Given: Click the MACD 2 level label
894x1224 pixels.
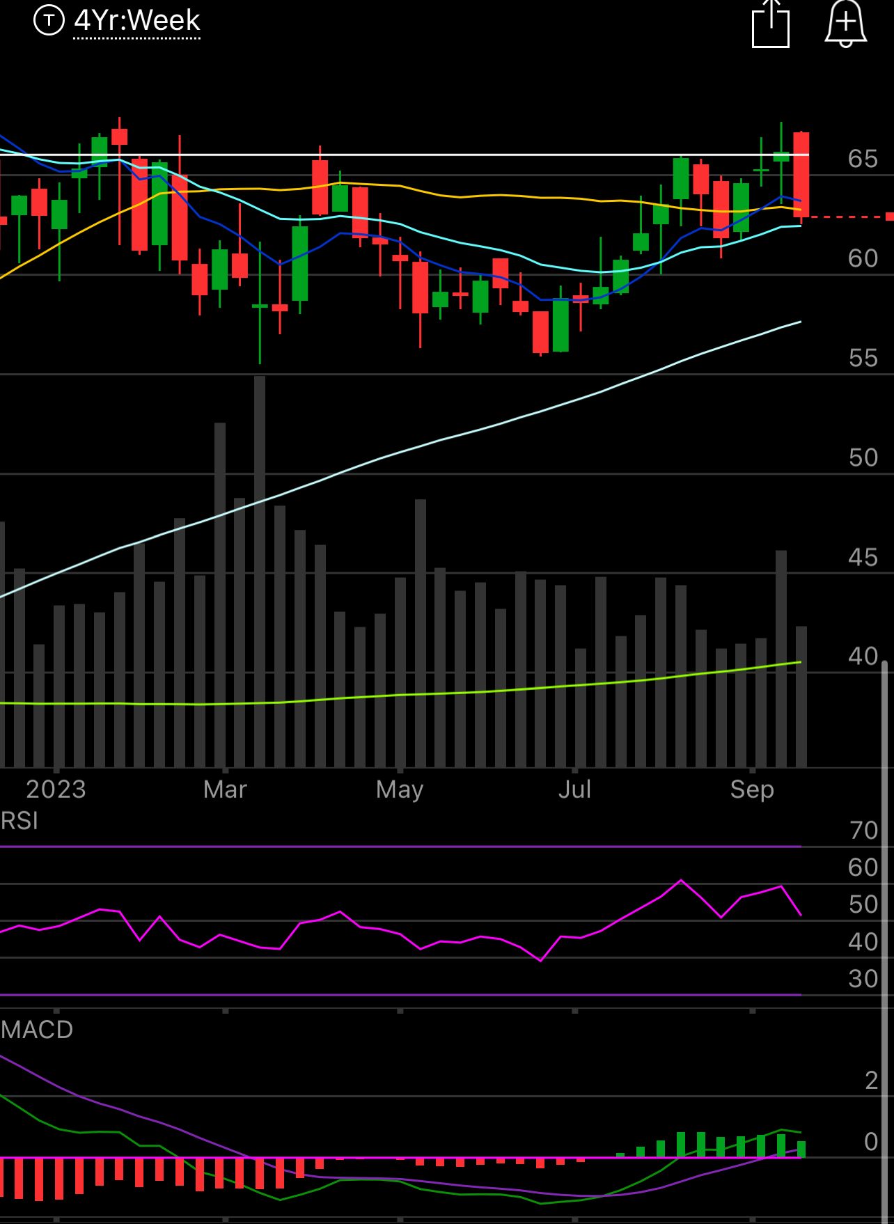Looking at the screenshot, I should [x=871, y=1081].
